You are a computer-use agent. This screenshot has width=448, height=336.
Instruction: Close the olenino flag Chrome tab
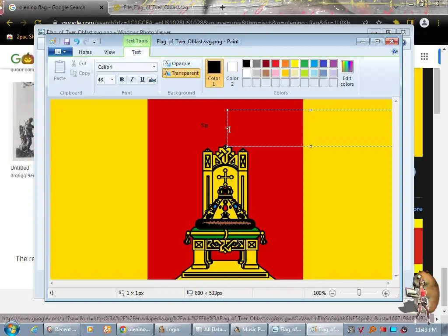pos(101,8)
